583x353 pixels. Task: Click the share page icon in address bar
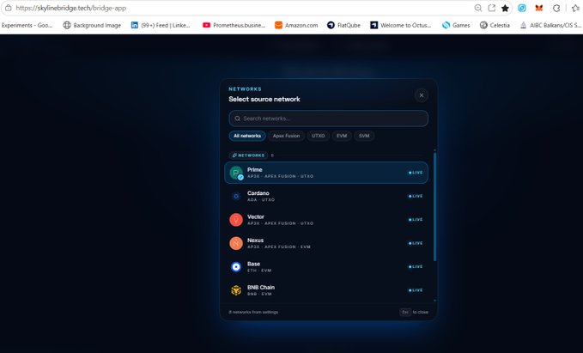pos(491,8)
